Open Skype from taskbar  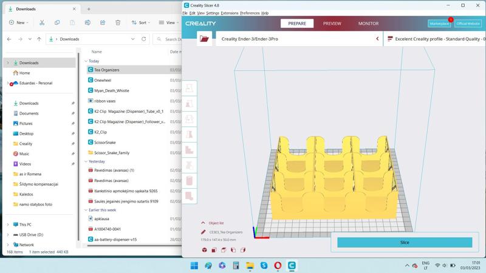[x=264, y=266]
